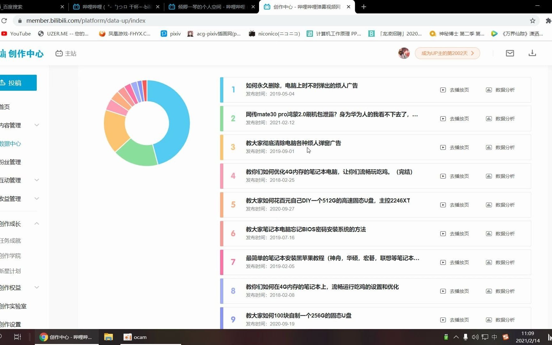Click the download icon in the top bar
This screenshot has height=345, width=552.
point(532,53)
